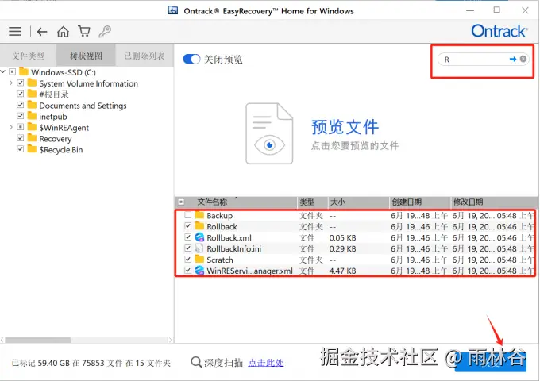
Task: Click the $Recycle.Bin folder icon in tree
Action: coord(32,148)
